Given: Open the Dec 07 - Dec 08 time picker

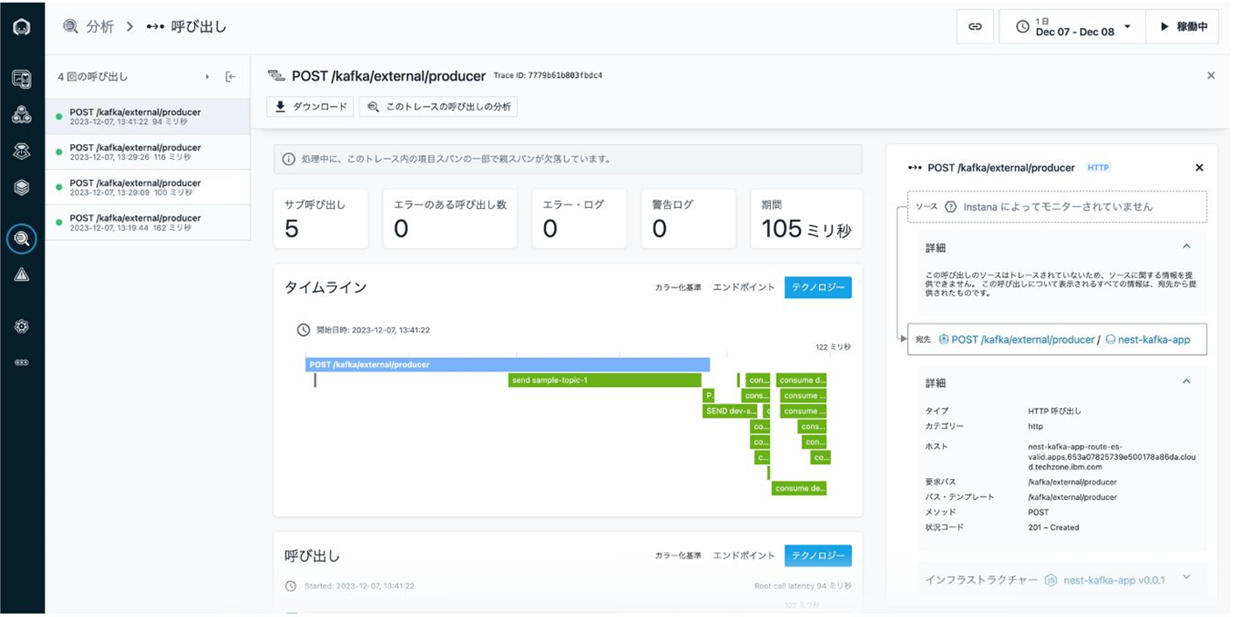Looking at the screenshot, I should 1072,27.
